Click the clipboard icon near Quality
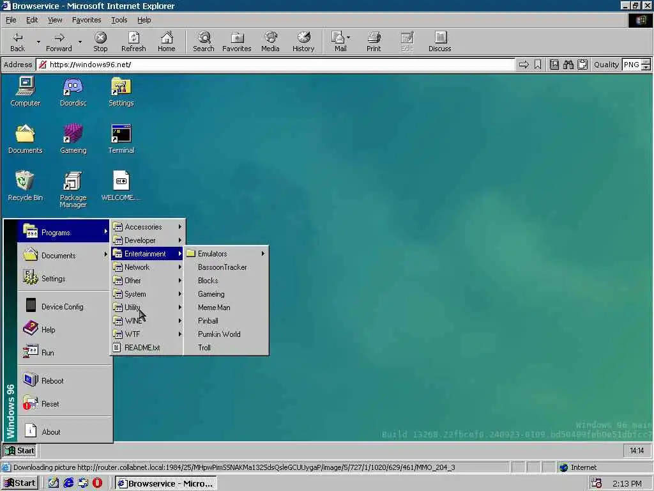Screen dimensions: 654x491 tap(582, 65)
